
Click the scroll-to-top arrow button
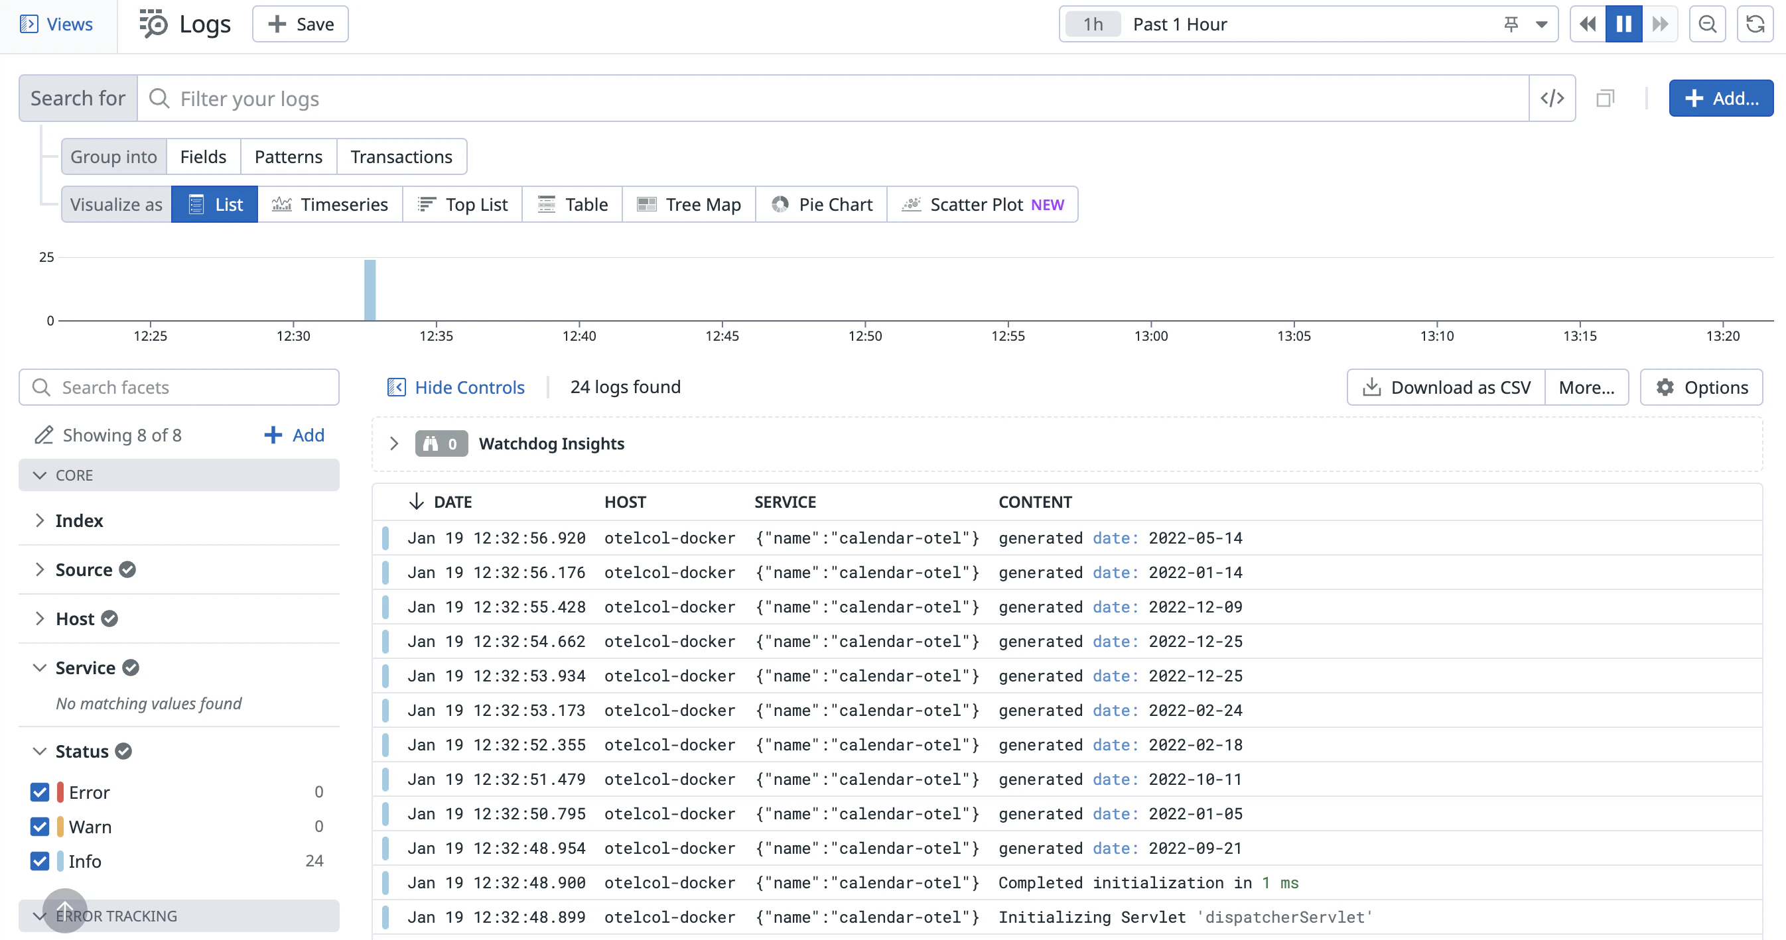tap(64, 910)
